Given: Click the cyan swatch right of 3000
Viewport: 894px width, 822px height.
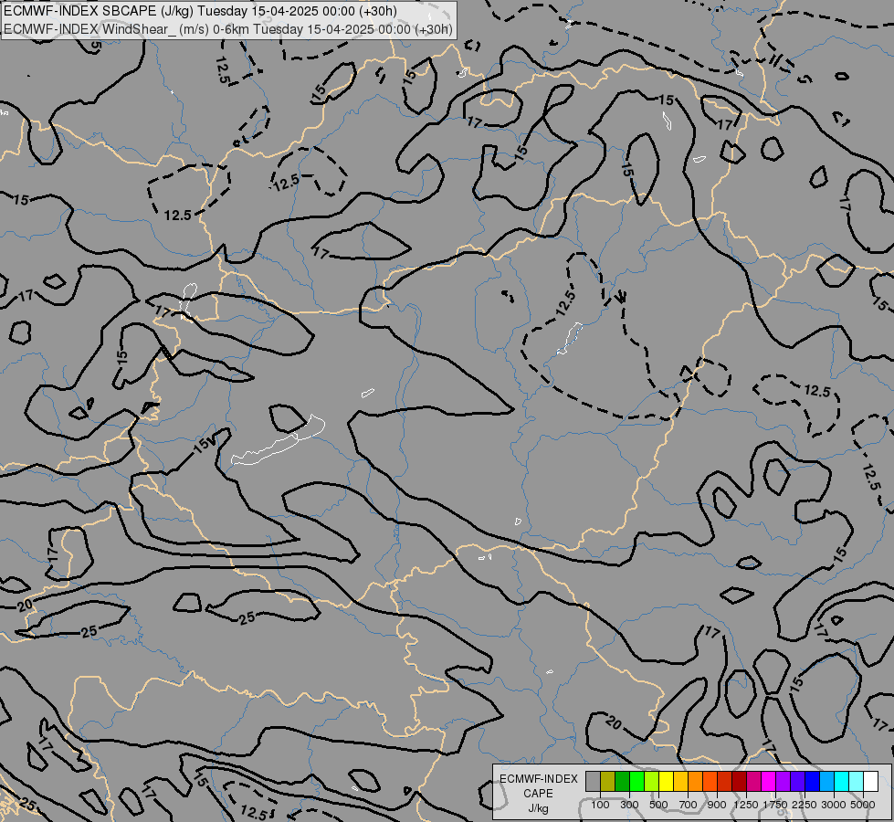Looking at the screenshot, I should pyautogui.click(x=841, y=782).
